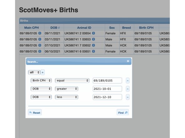Add a new search rule with plus
185x138 pixels.
42,72
